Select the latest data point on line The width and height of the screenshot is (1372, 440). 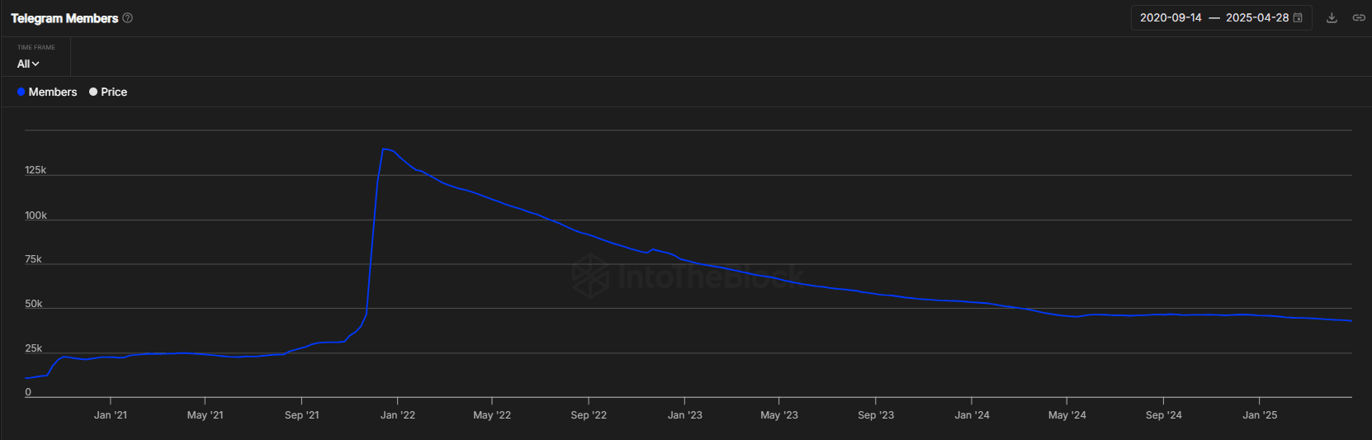pyautogui.click(x=1351, y=321)
